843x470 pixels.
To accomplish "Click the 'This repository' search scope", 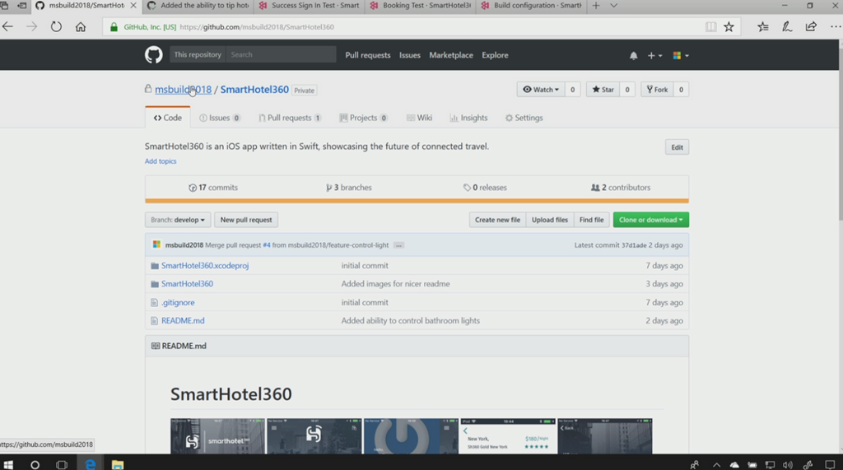I will 198,54.
